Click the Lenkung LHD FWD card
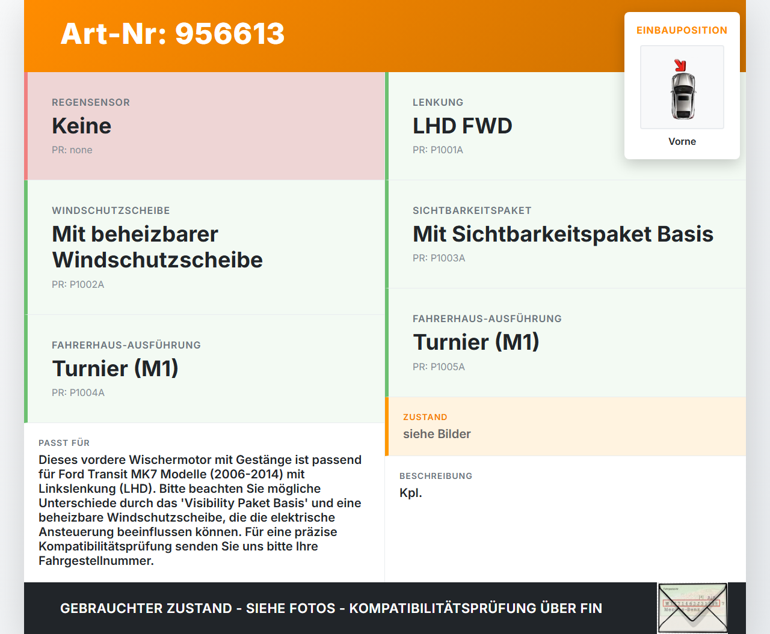 tap(565, 126)
